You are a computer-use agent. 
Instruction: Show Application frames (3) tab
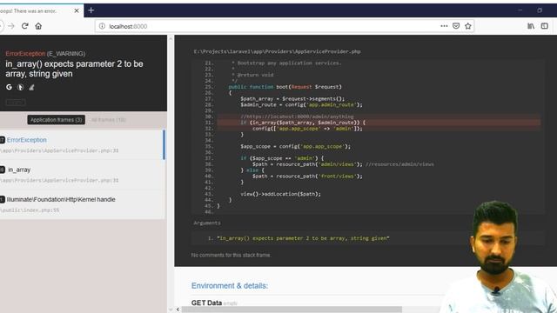[x=56, y=120]
